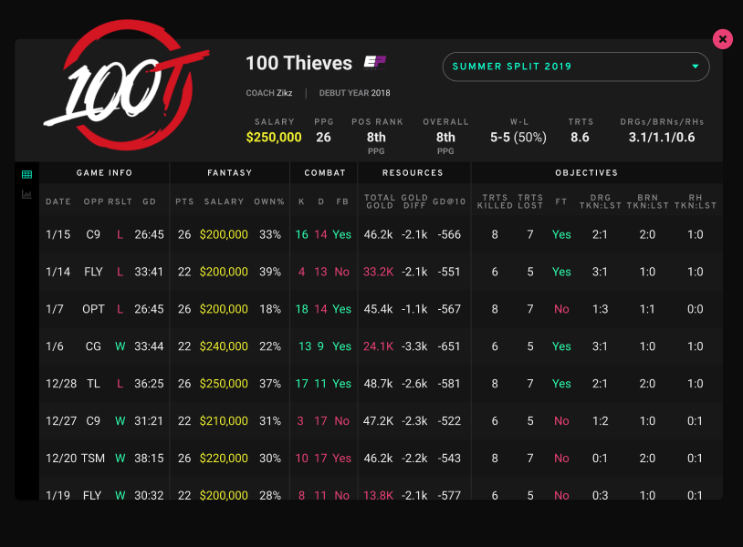743x547 pixels.
Task: Click the BRN TKN:LST column header
Action: click(648, 201)
